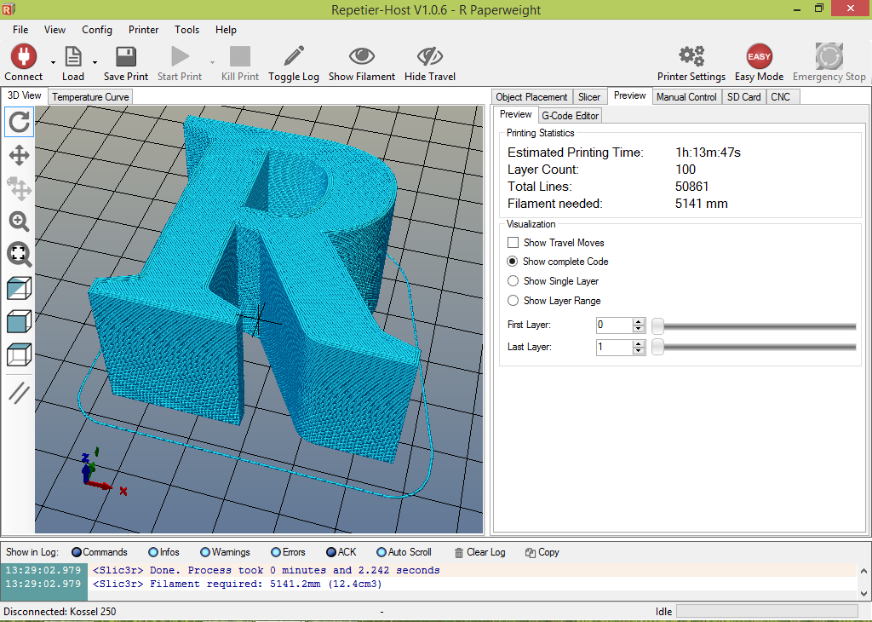This screenshot has width=872, height=622.
Task: Click the Connect plug icon
Action: (23, 57)
